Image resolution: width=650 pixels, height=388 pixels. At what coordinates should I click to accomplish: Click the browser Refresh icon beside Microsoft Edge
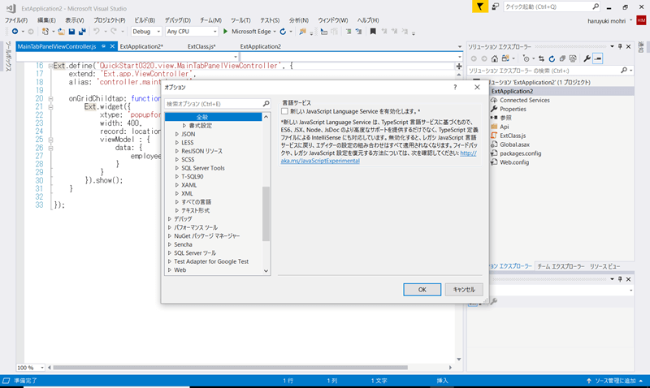pos(283,32)
